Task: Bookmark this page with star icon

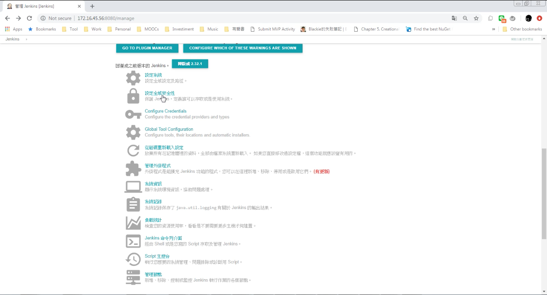Action: pos(476,18)
